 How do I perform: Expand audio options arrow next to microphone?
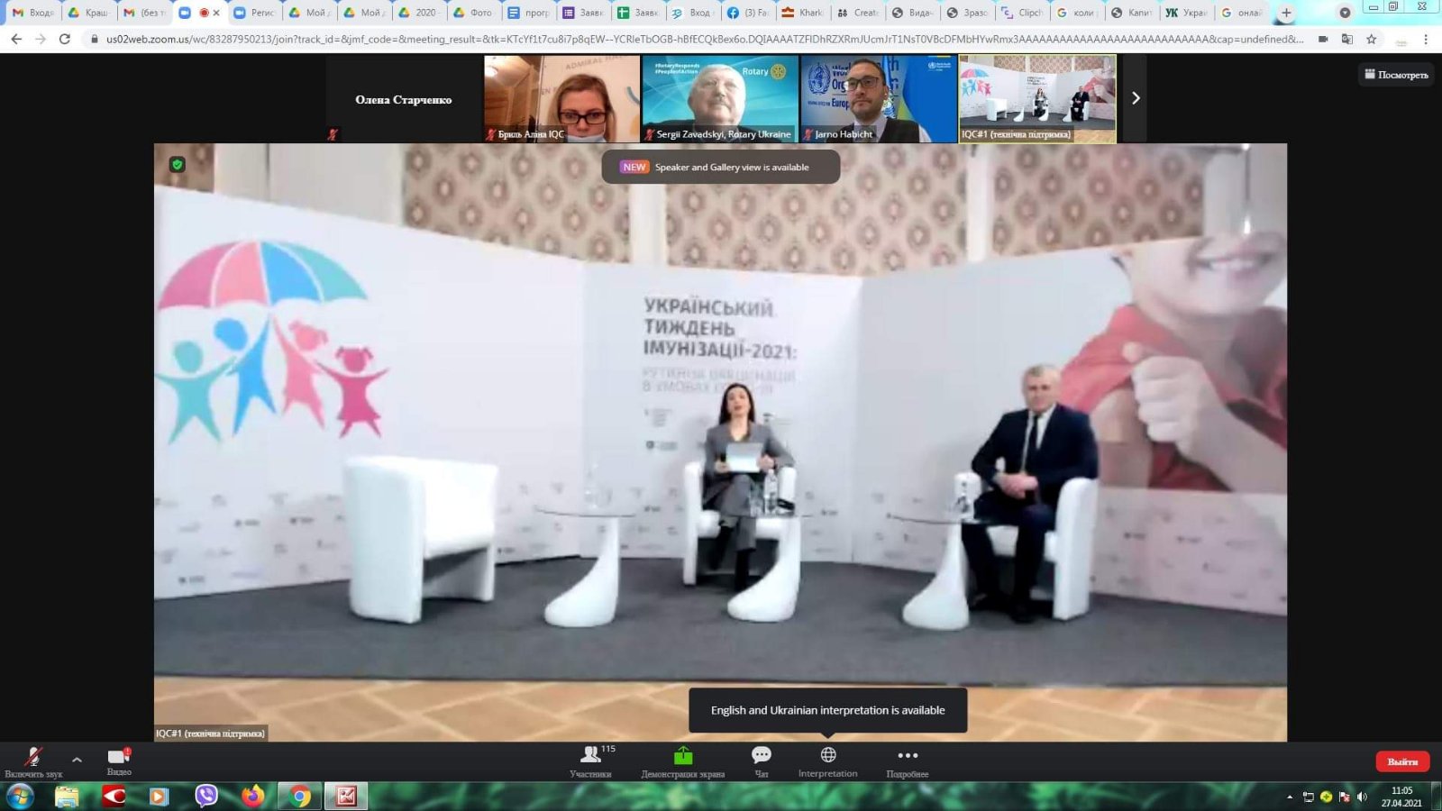coord(77,760)
